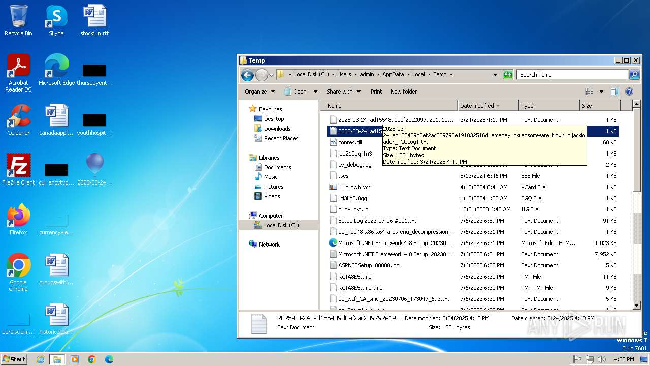
Task: Open the Recycle Bin desktop icon
Action: pyautogui.click(x=18, y=20)
